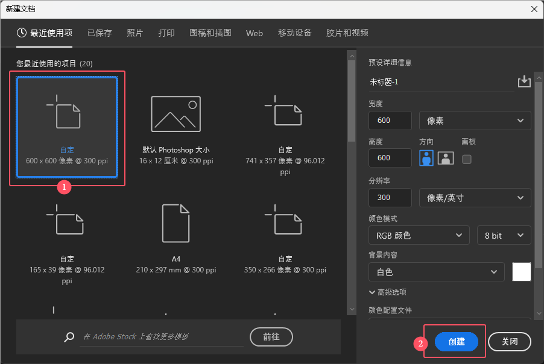Viewport: 544px width, 364px height.
Task: Click the resolution input field
Action: pyautogui.click(x=390, y=198)
